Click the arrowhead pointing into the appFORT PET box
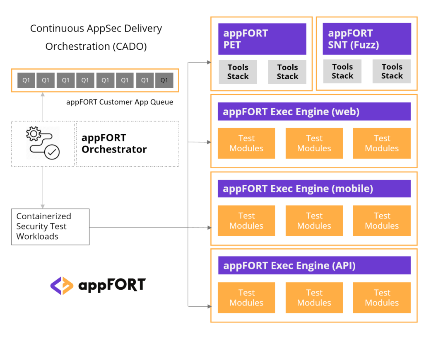The height and width of the screenshot is (337, 424). coord(208,63)
